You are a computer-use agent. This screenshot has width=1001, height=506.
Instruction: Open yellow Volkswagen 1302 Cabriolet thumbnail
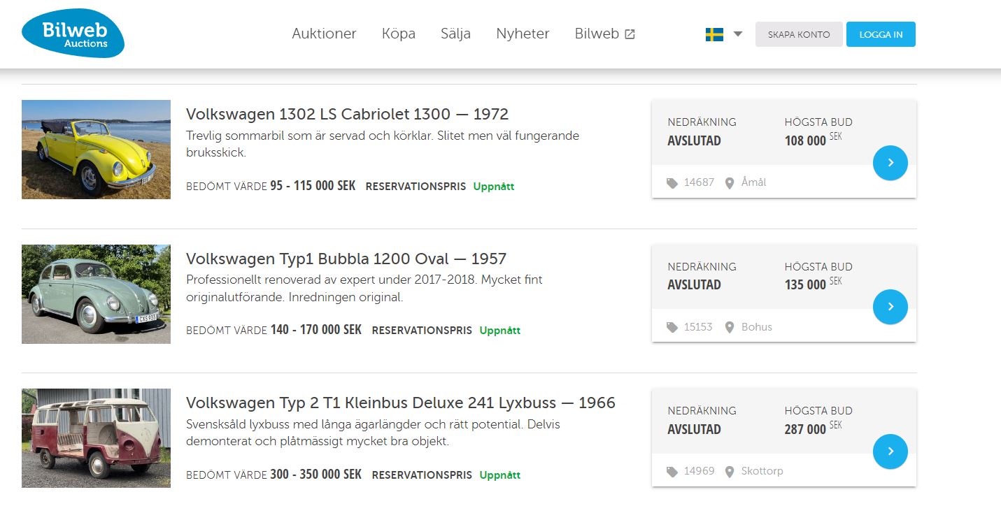96,150
